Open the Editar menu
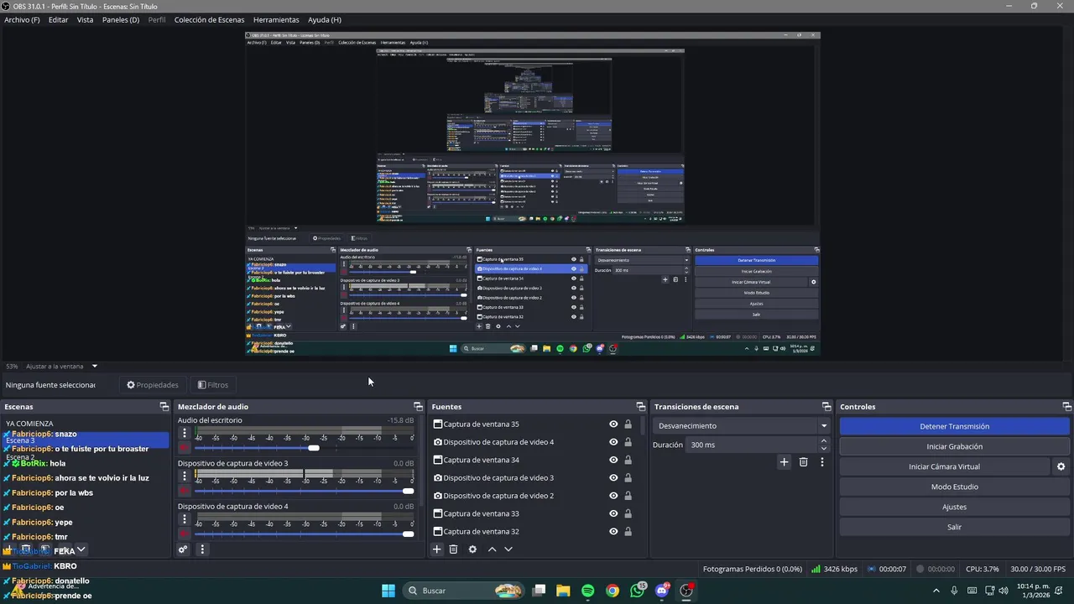Viewport: 1074px width, 604px height. tap(58, 19)
